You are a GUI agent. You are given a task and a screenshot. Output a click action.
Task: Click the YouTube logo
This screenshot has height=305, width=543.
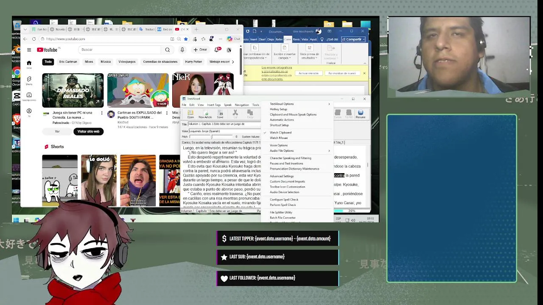47,50
